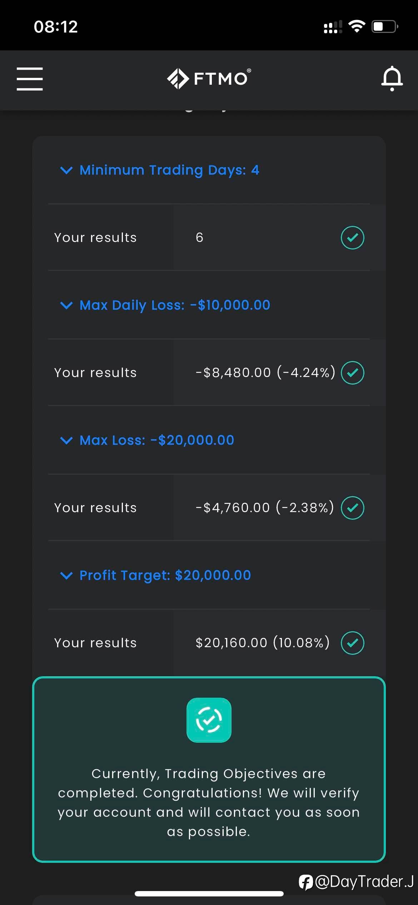Image resolution: width=418 pixels, height=905 pixels.
Task: Tap the objectives completed badge icon
Action: 209,720
